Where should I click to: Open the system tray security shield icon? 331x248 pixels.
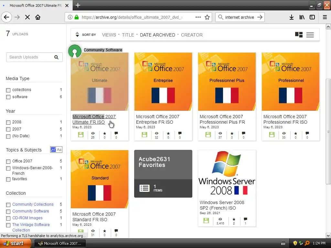(x=295, y=243)
